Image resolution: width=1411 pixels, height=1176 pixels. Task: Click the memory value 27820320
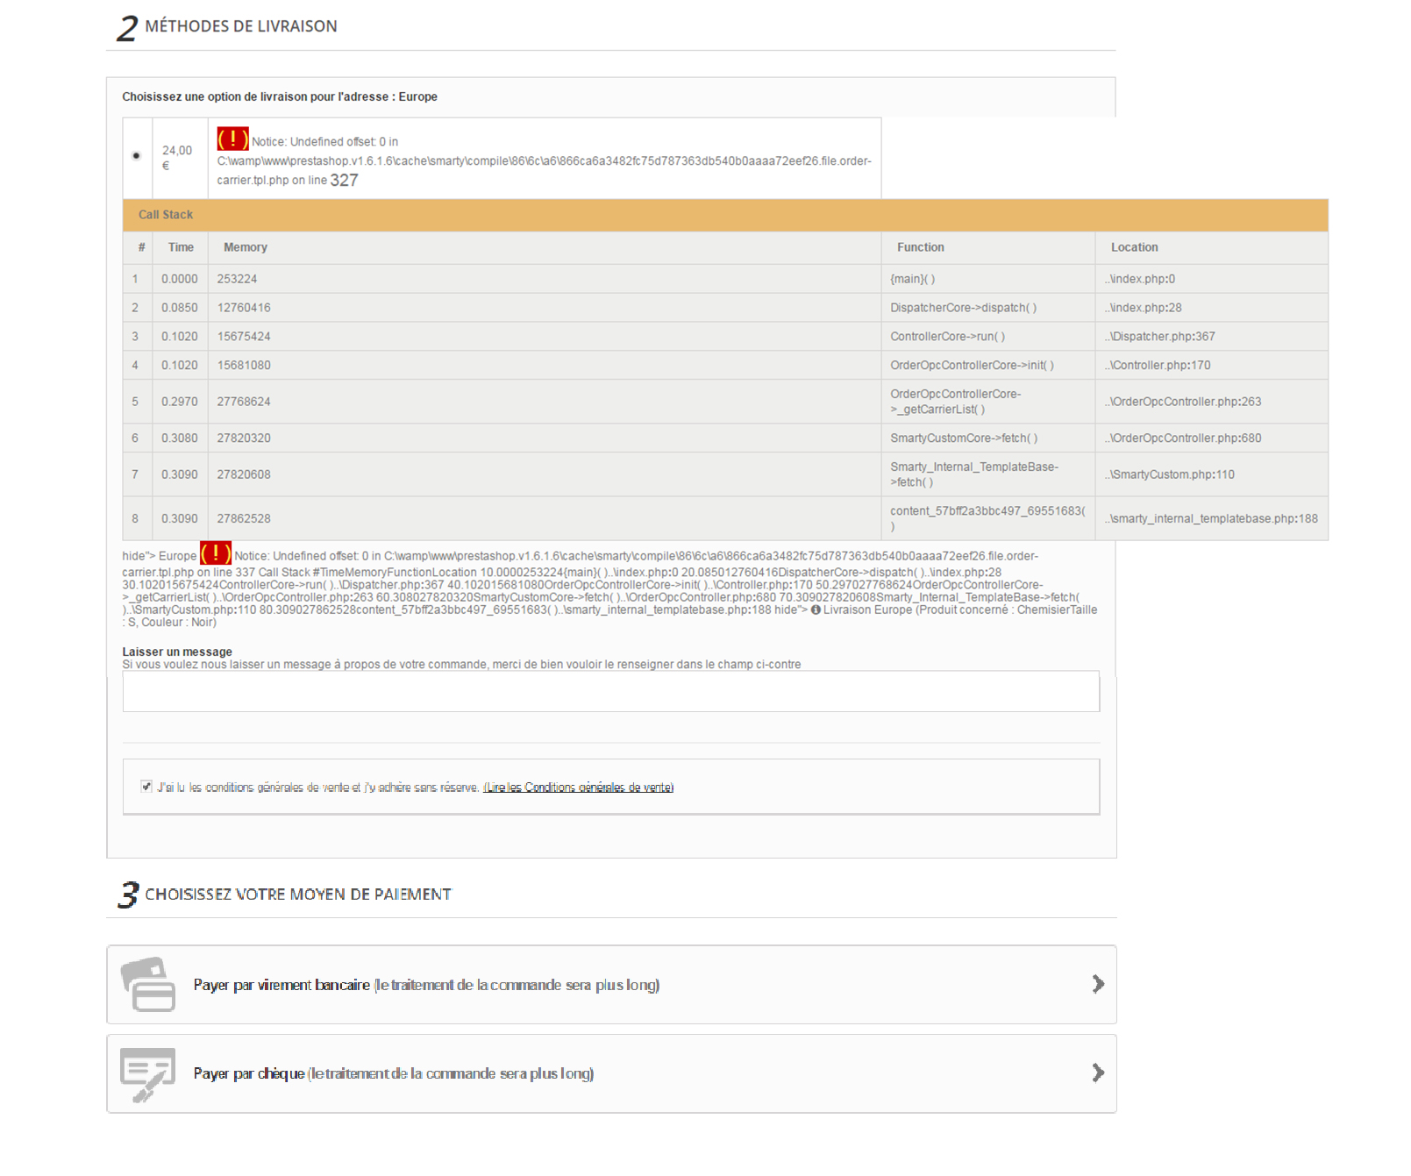(244, 438)
